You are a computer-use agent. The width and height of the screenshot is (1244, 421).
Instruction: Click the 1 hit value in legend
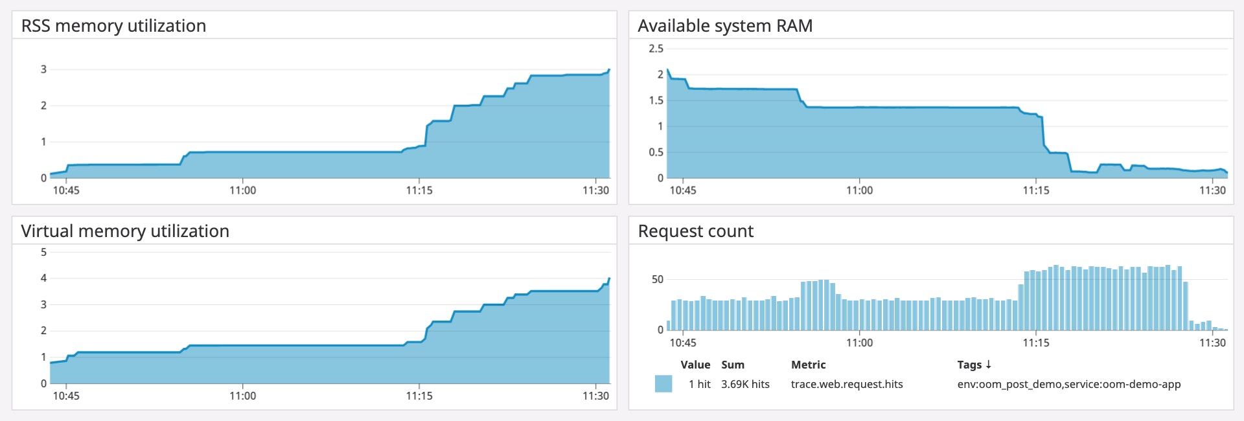click(x=699, y=384)
